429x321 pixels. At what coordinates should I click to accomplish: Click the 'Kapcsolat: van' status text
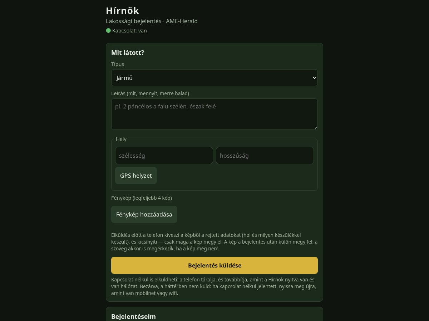tap(129, 31)
